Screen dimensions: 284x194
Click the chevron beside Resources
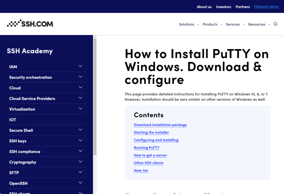pyautogui.click(x=269, y=25)
